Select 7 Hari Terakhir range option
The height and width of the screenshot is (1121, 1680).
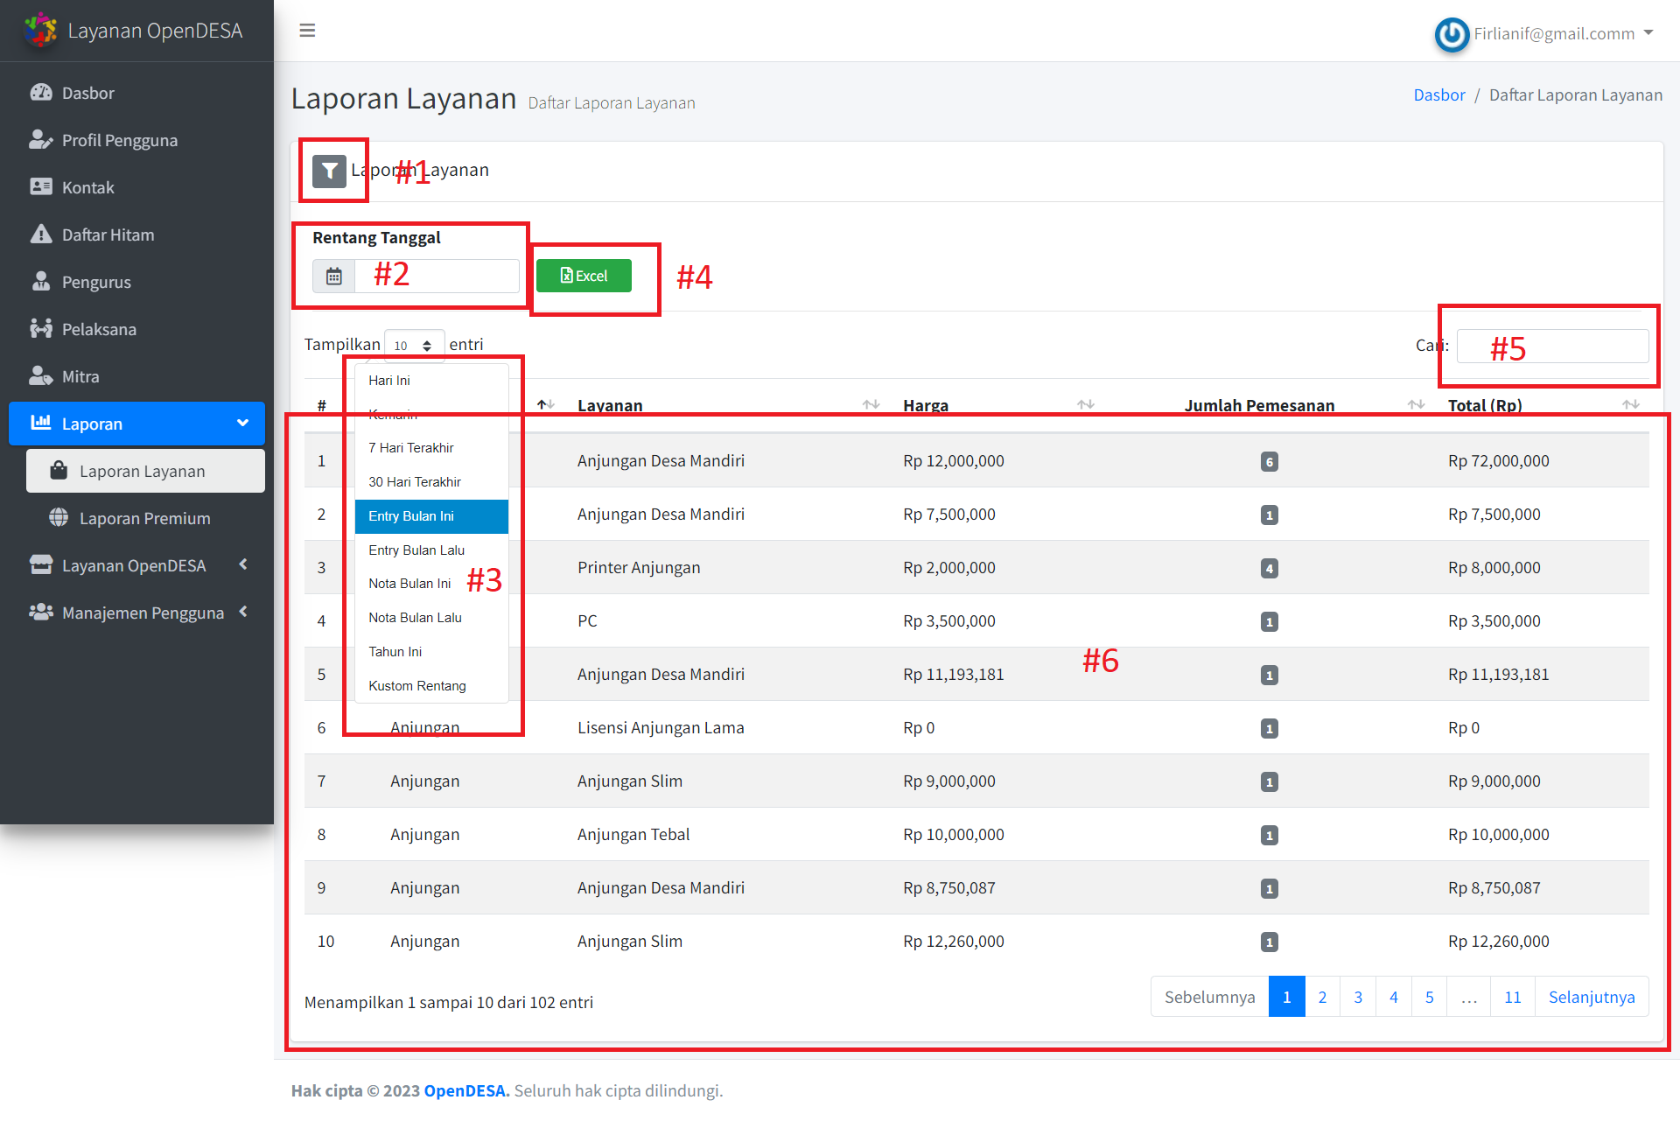431,448
